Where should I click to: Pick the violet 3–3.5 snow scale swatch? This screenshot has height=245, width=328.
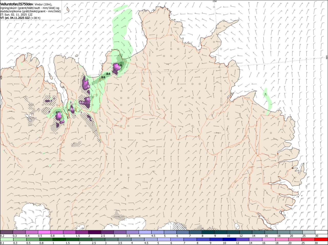(x=120, y=232)
